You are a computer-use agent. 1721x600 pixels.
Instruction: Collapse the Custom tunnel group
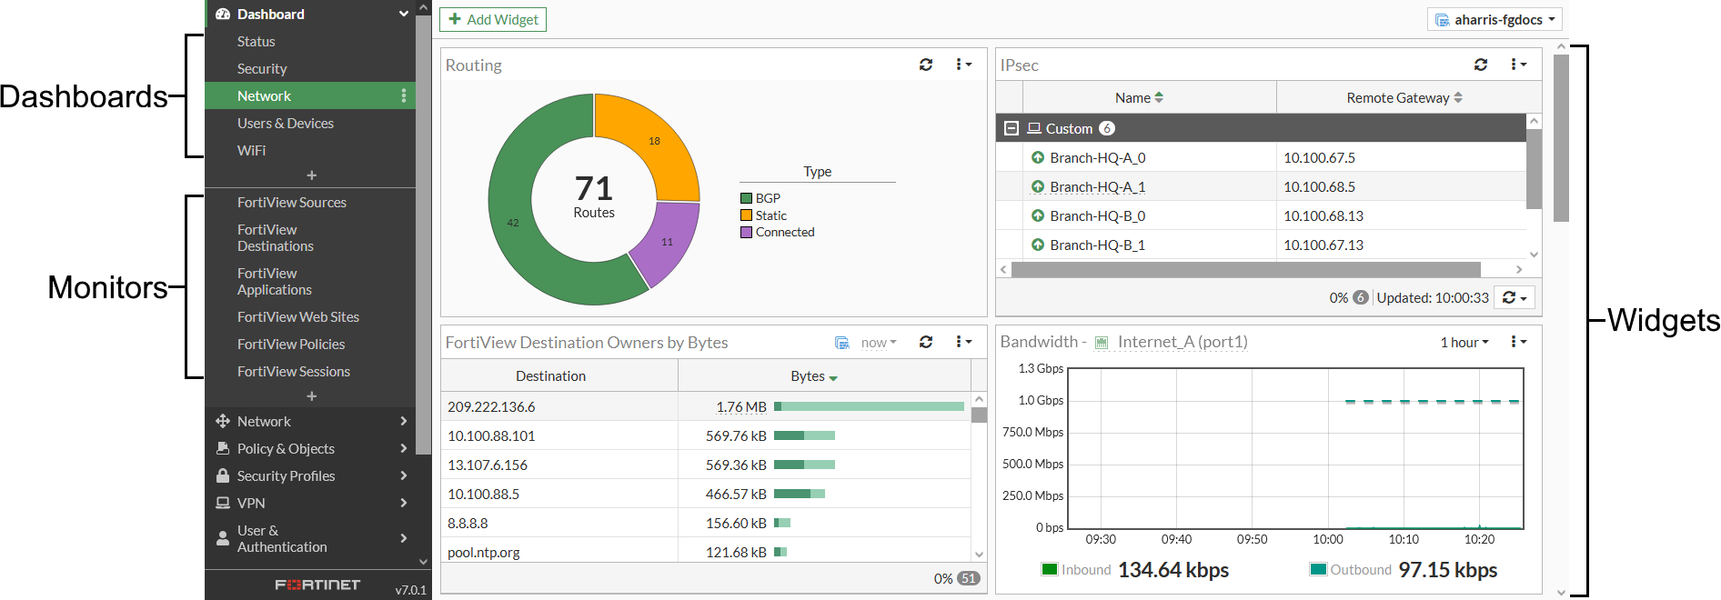(x=1011, y=128)
